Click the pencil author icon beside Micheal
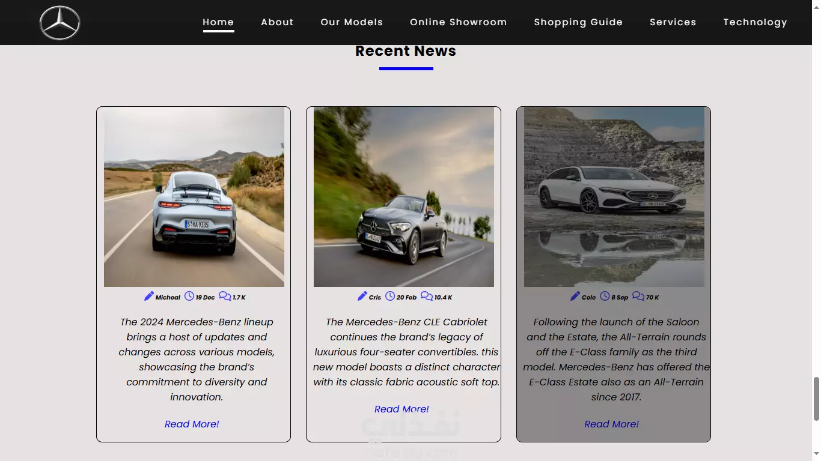Image resolution: width=821 pixels, height=461 pixels. 149,296
